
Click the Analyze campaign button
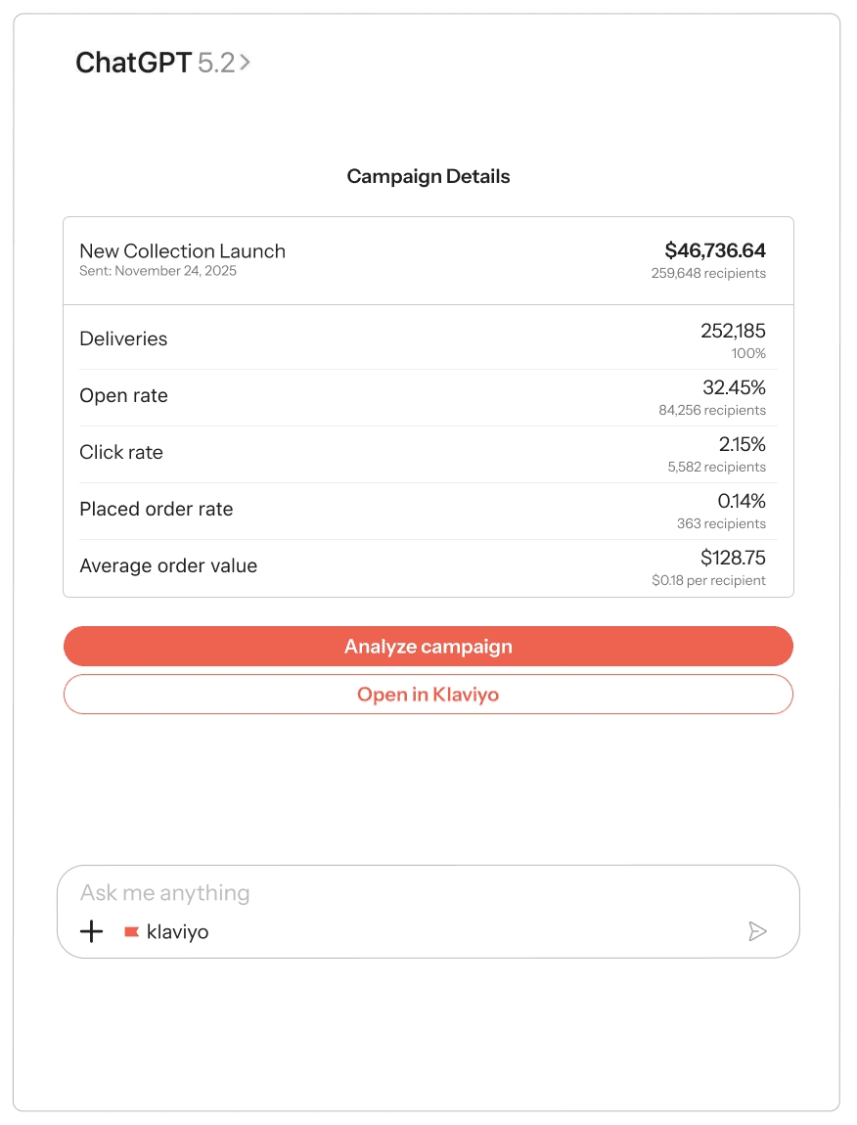click(x=428, y=647)
